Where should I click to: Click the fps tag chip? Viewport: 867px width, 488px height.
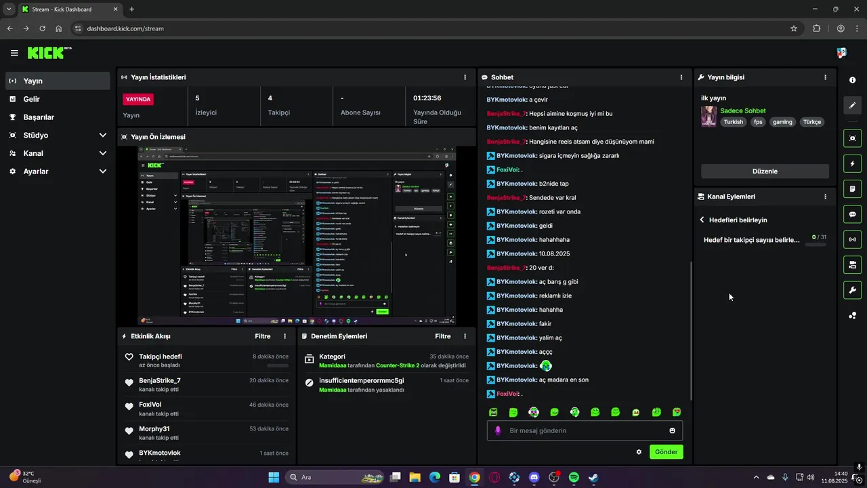click(757, 122)
